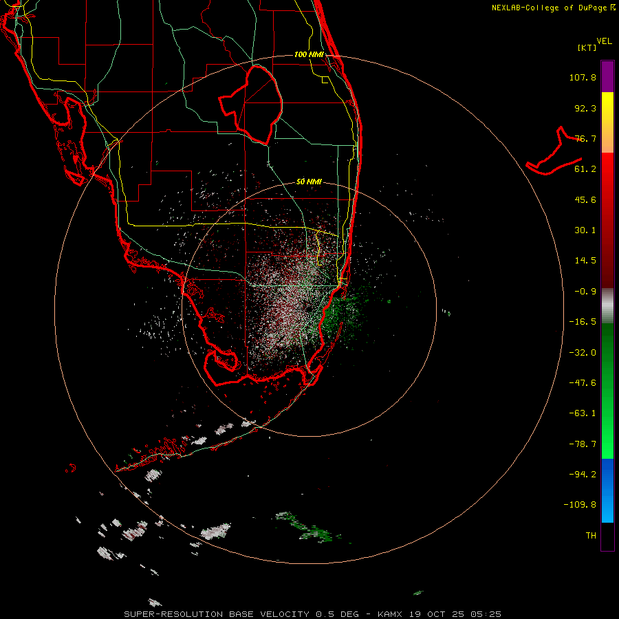The width and height of the screenshot is (619, 619).
Task: Pick the gray near-zero segment of color bar
Action: click(607, 306)
